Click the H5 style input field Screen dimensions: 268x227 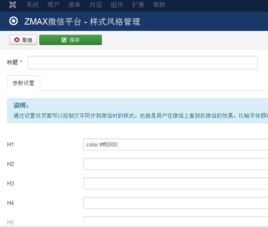(176, 221)
